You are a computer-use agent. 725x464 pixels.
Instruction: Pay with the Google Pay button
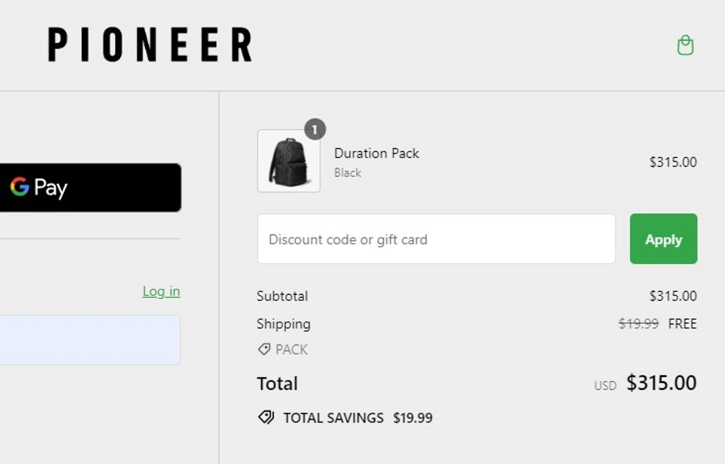point(90,188)
